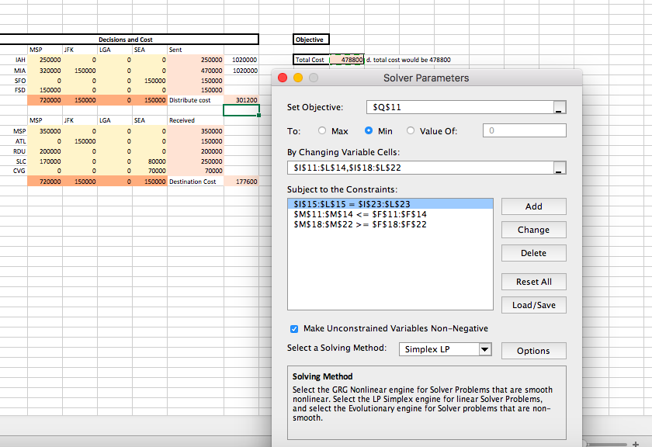The height and width of the screenshot is (447, 652).
Task: Click Add to create a new constraint
Action: click(533, 206)
